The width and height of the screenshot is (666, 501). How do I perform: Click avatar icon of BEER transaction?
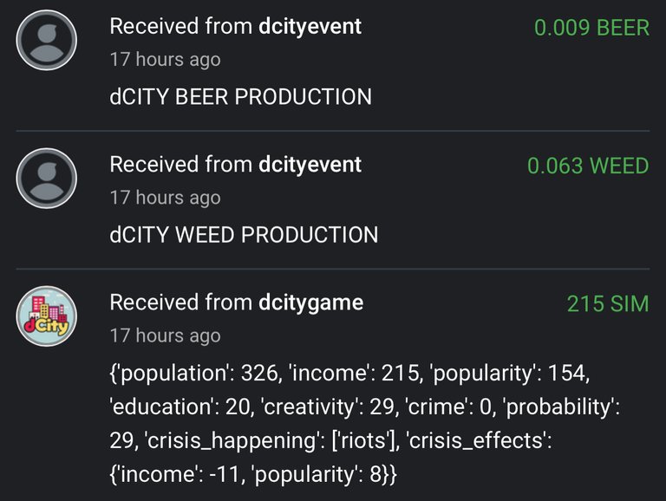(46, 41)
